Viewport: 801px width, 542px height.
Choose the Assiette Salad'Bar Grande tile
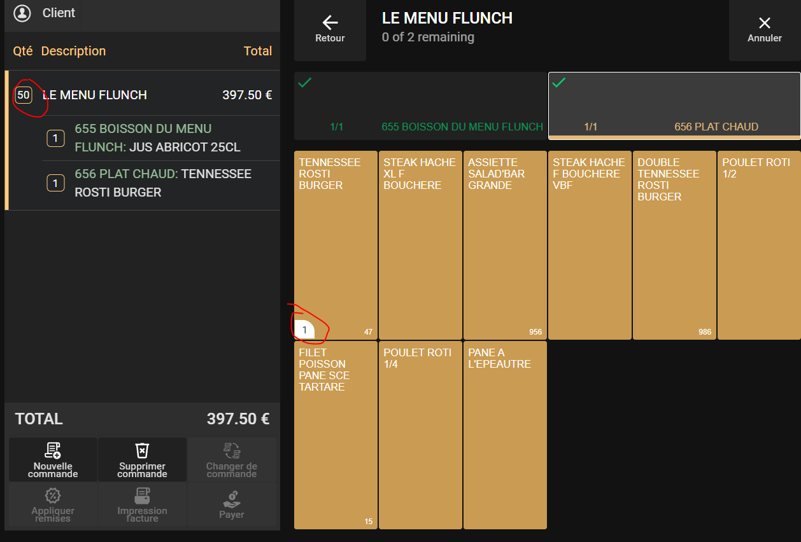(x=505, y=245)
